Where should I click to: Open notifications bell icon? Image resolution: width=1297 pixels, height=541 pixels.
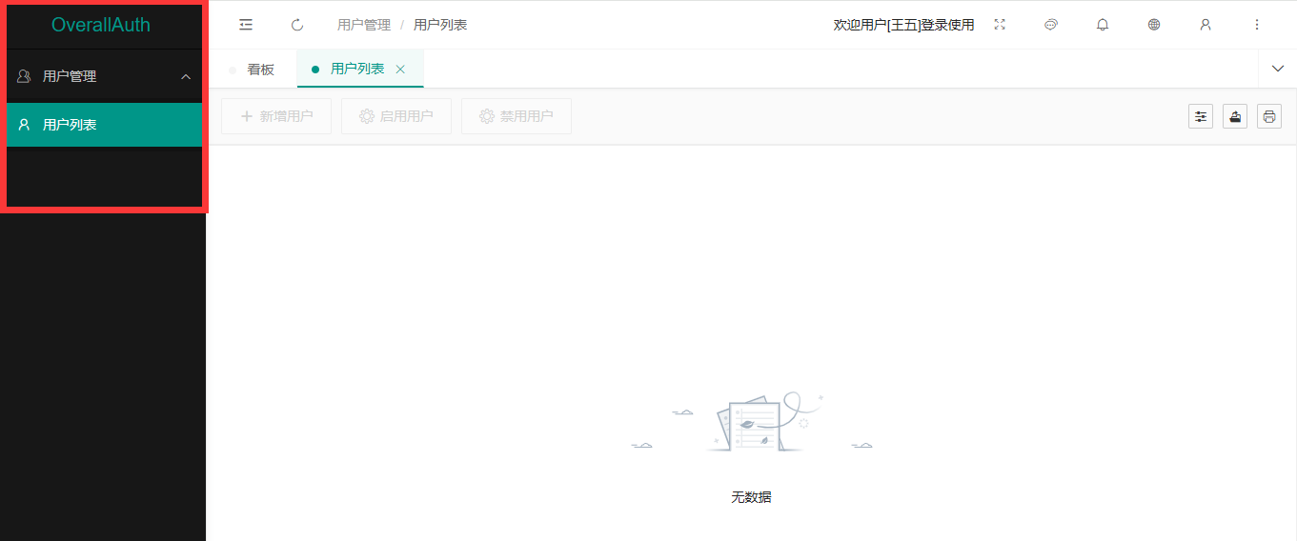pos(1103,25)
